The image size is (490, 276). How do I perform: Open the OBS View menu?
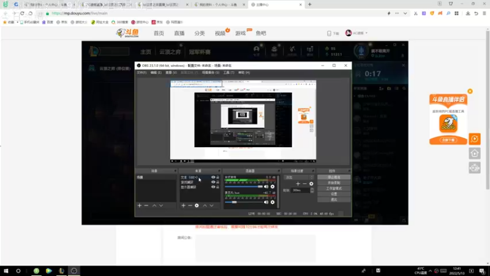click(171, 72)
